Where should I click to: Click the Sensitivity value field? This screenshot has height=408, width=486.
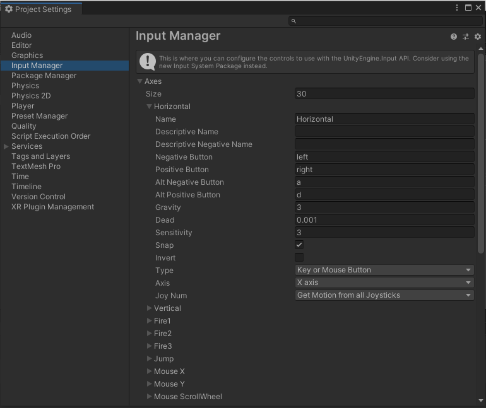(x=384, y=232)
